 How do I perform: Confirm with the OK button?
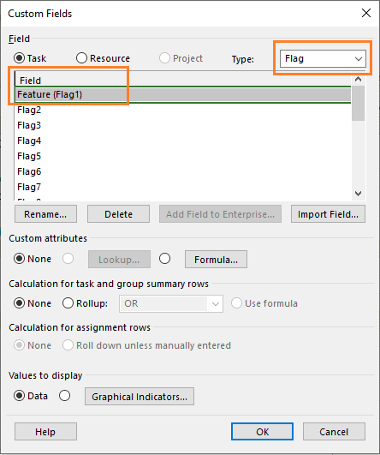click(262, 432)
